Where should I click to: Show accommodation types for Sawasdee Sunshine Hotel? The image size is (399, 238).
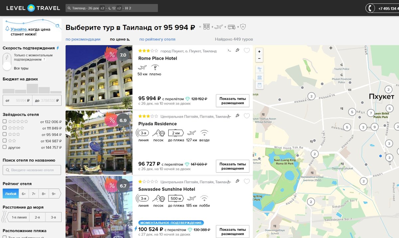tap(232, 231)
